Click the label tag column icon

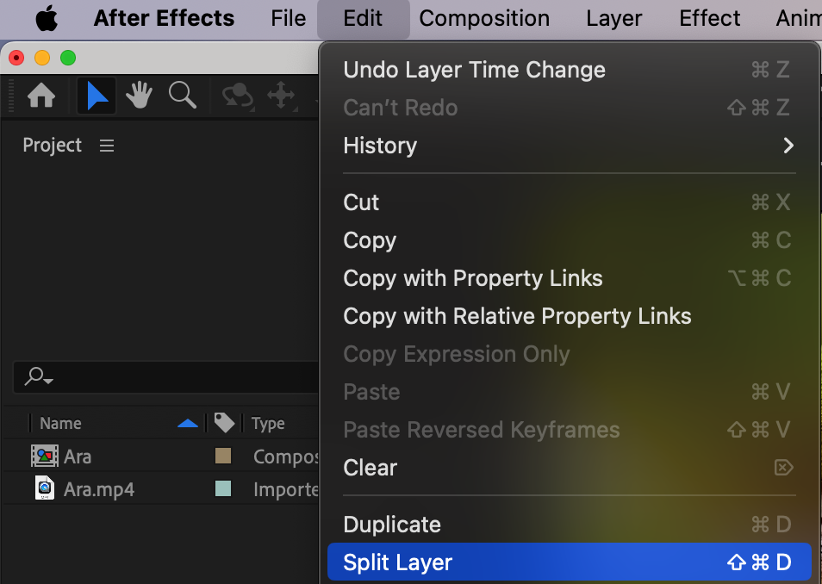(x=224, y=423)
